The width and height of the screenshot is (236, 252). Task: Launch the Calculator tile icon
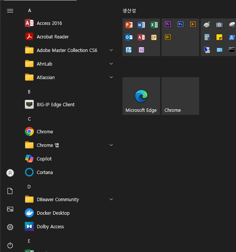click(207, 37)
